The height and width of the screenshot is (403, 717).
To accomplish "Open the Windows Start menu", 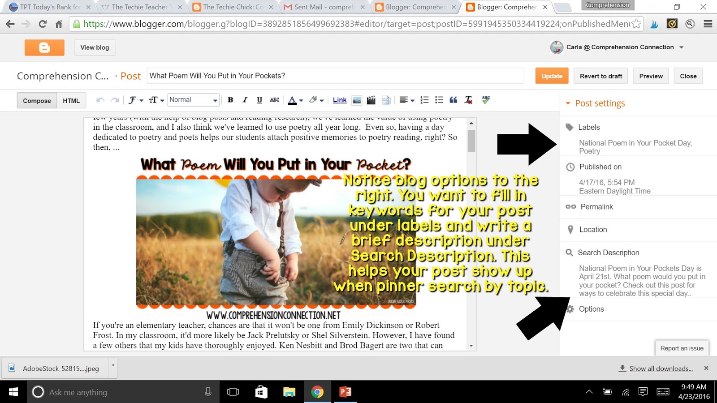I will point(13,392).
